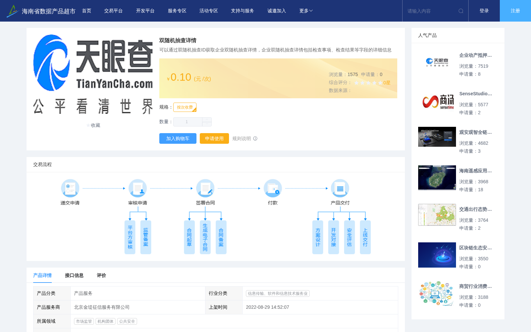Click the SenseStudio product title
Screen dimensions: 531x332
click(476, 94)
